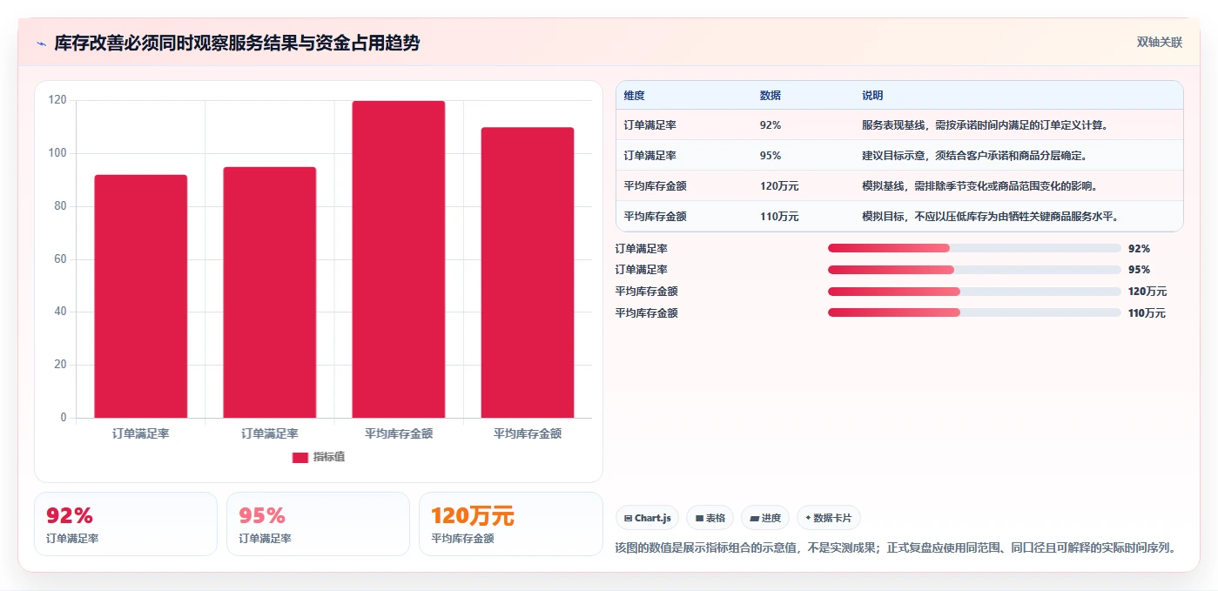The image size is (1218, 591).
Task: Click the chart bar reaching 95
Action: click(x=270, y=292)
